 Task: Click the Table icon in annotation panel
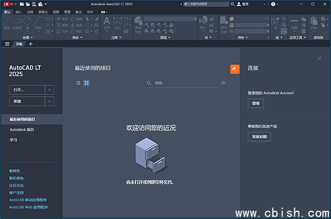point(126,31)
